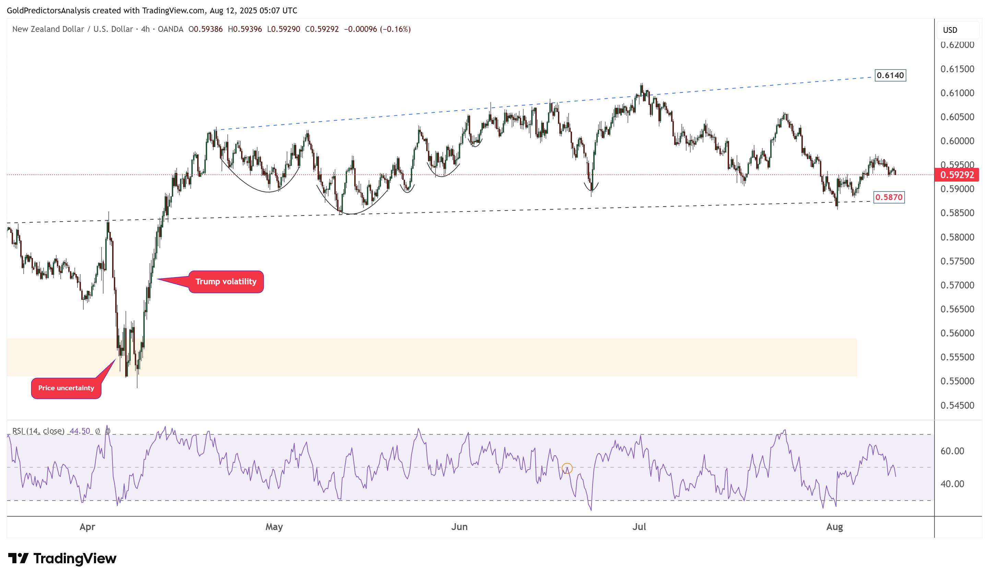
Task: Select the Price uncertainty callout
Action: [66, 388]
